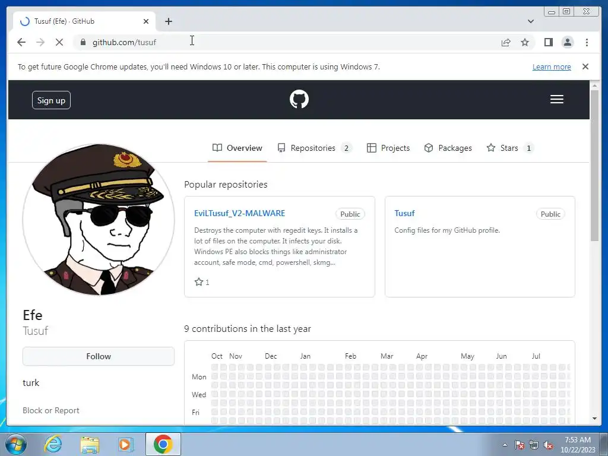Click the page vertical scrollbar thumb
This screenshot has width=608, height=456.
click(x=594, y=165)
